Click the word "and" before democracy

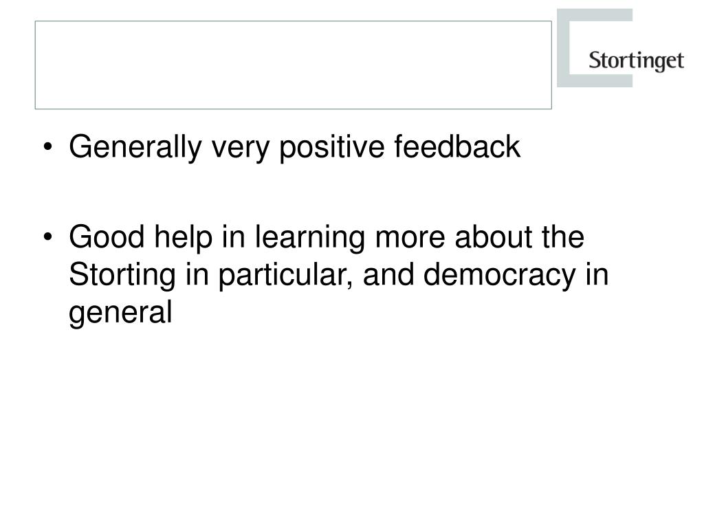(x=388, y=274)
